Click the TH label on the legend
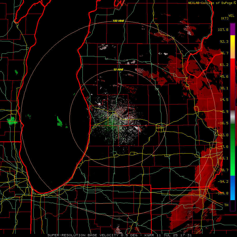Image resolution: width=237 pixels, height=237 pixels. point(226,205)
